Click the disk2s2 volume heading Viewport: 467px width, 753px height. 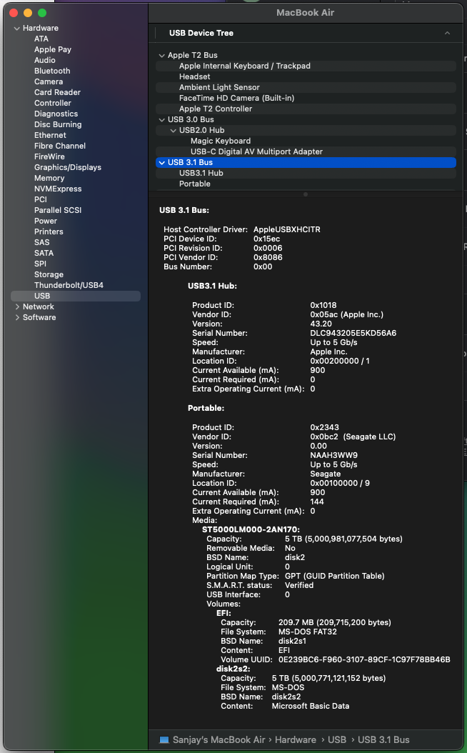point(233,669)
